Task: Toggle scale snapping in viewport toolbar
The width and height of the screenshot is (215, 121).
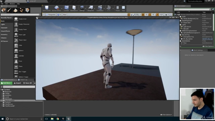Action: pyautogui.click(x=158, y=15)
